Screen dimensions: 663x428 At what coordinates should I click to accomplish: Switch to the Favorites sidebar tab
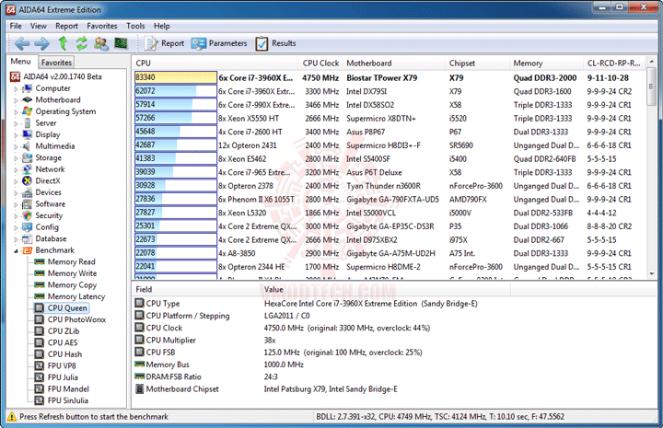point(56,62)
